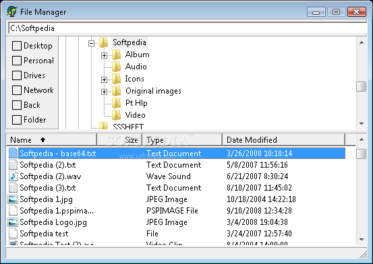Select file name Softpedia (2).txt
This screenshot has width=373, height=264.
coord(48,165)
